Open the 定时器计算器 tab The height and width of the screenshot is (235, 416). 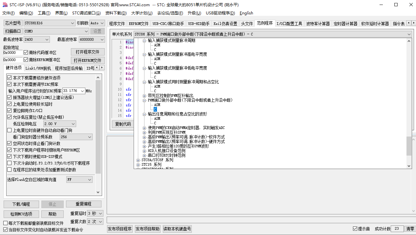pos(346,24)
